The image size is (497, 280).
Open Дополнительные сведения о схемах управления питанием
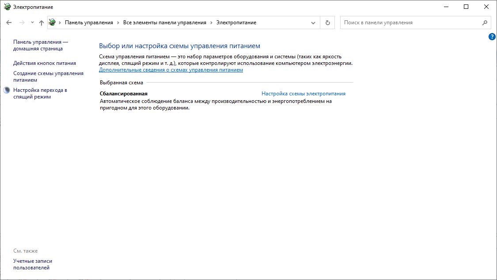(x=171, y=70)
